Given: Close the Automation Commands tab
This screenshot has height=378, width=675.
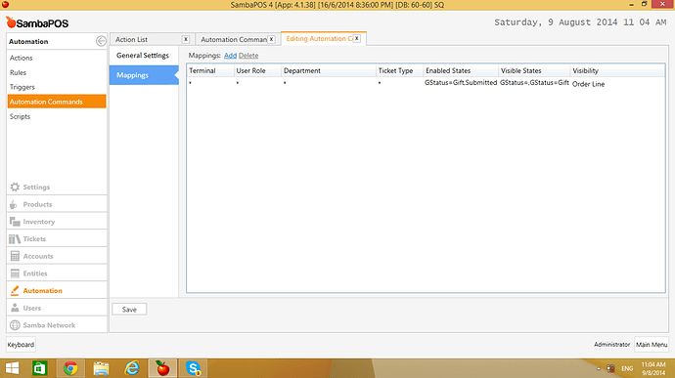Looking at the screenshot, I should coord(271,39).
